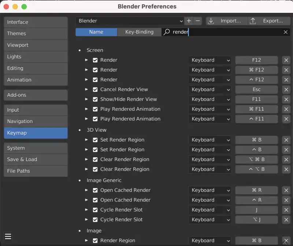Open the Add-ons section

[36, 95]
